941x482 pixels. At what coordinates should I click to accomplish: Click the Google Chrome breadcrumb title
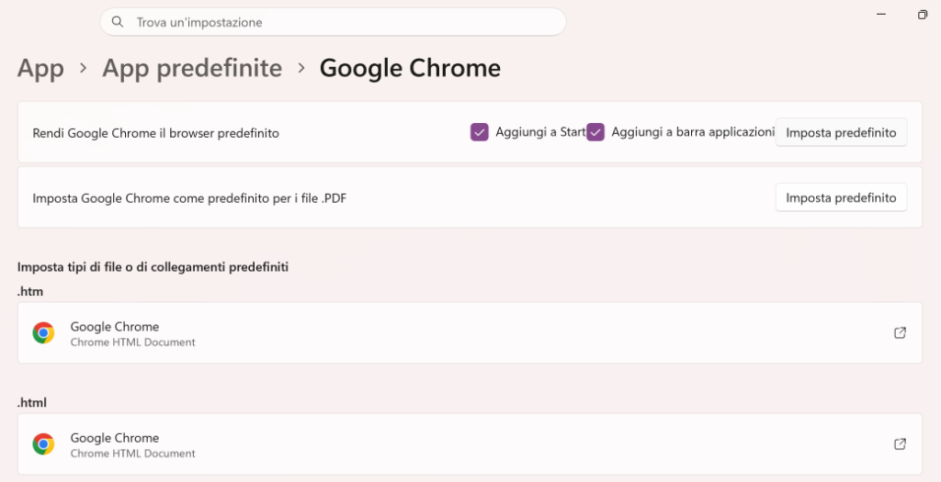[410, 68]
